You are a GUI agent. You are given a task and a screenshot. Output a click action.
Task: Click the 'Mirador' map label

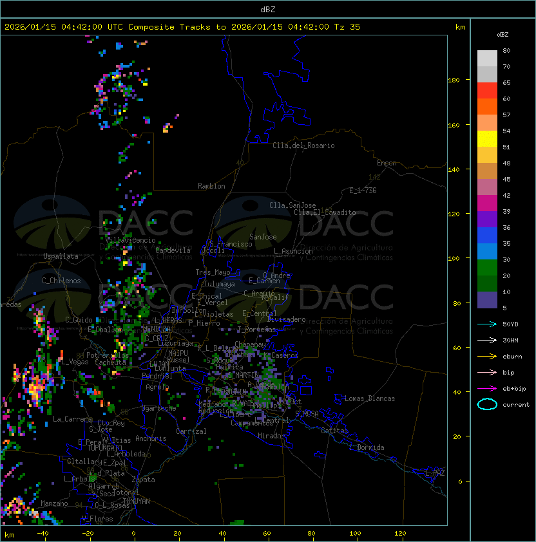(x=272, y=436)
